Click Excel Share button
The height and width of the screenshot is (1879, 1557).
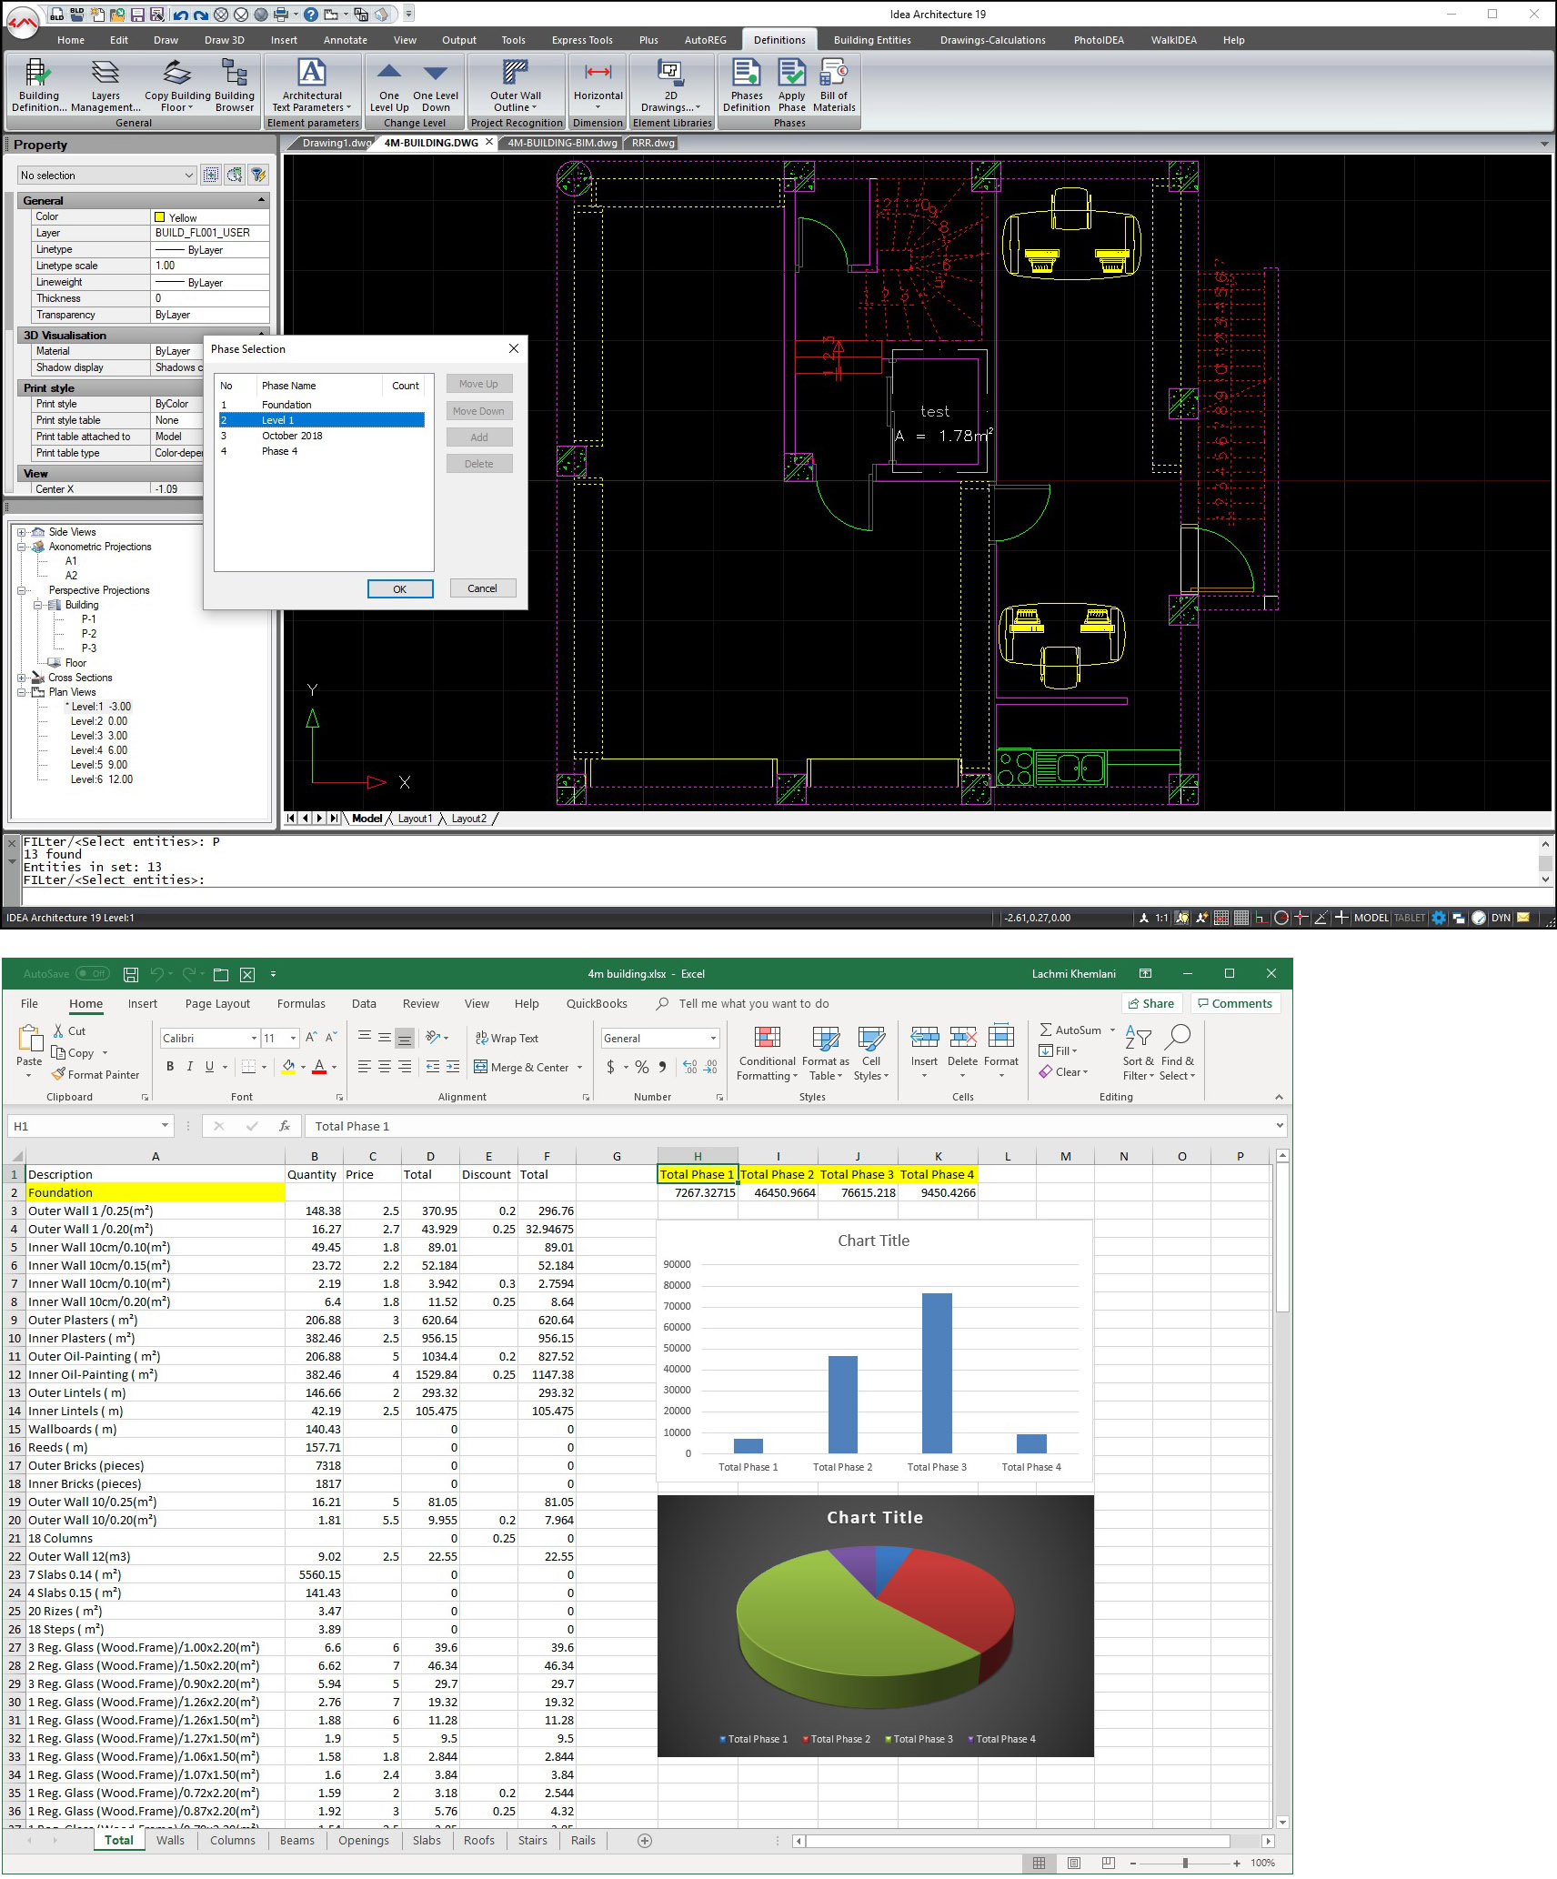[x=1150, y=1003]
